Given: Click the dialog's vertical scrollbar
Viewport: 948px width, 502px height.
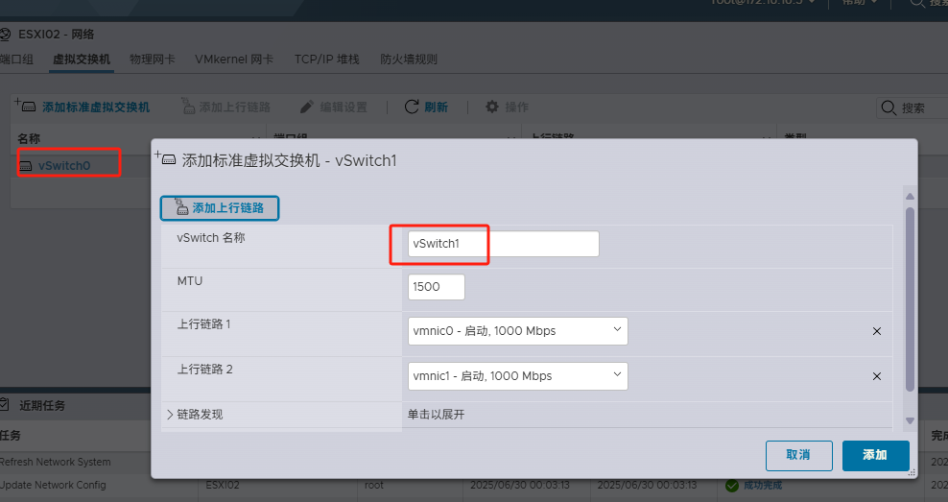Looking at the screenshot, I should (x=910, y=298).
